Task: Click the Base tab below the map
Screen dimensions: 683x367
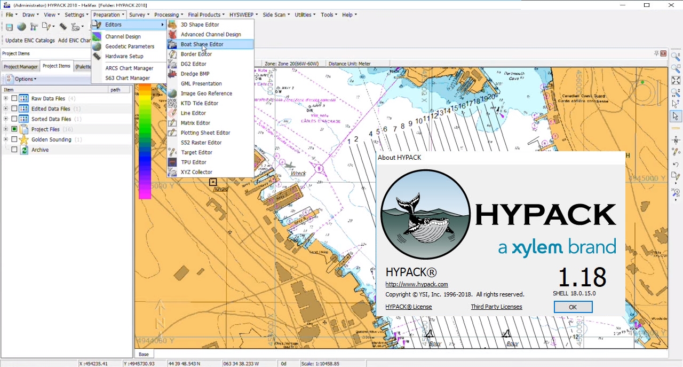Action: (144, 354)
